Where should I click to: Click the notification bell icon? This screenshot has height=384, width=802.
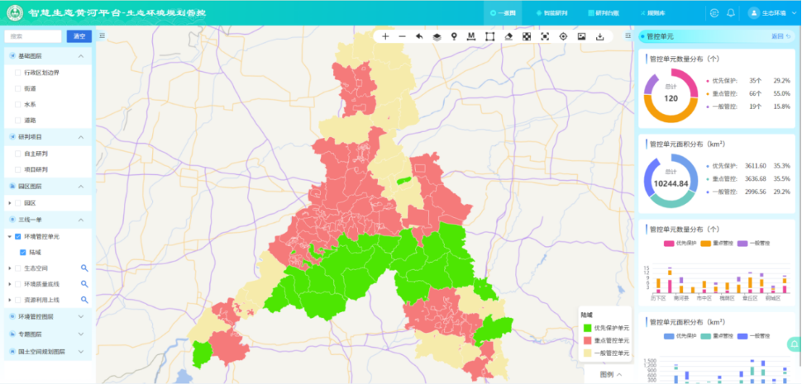[731, 12]
